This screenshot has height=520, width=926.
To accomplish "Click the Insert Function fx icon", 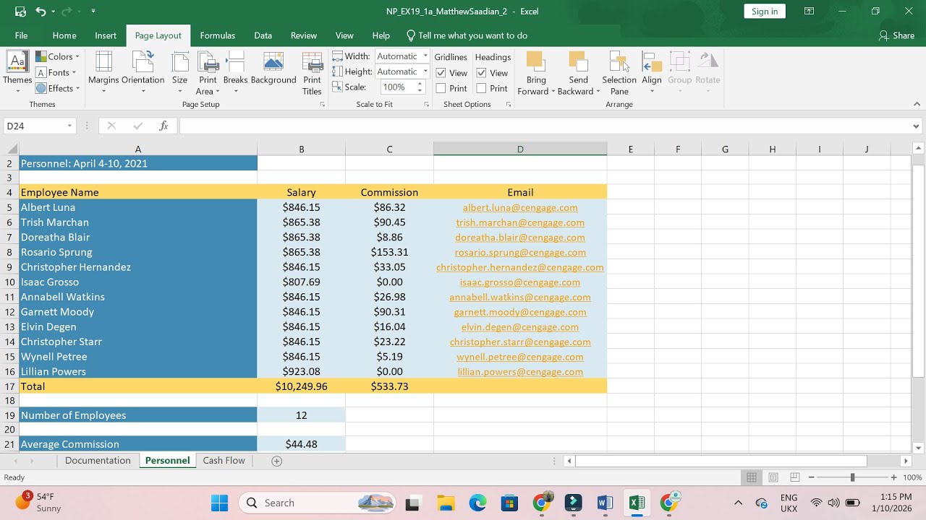I will [164, 126].
